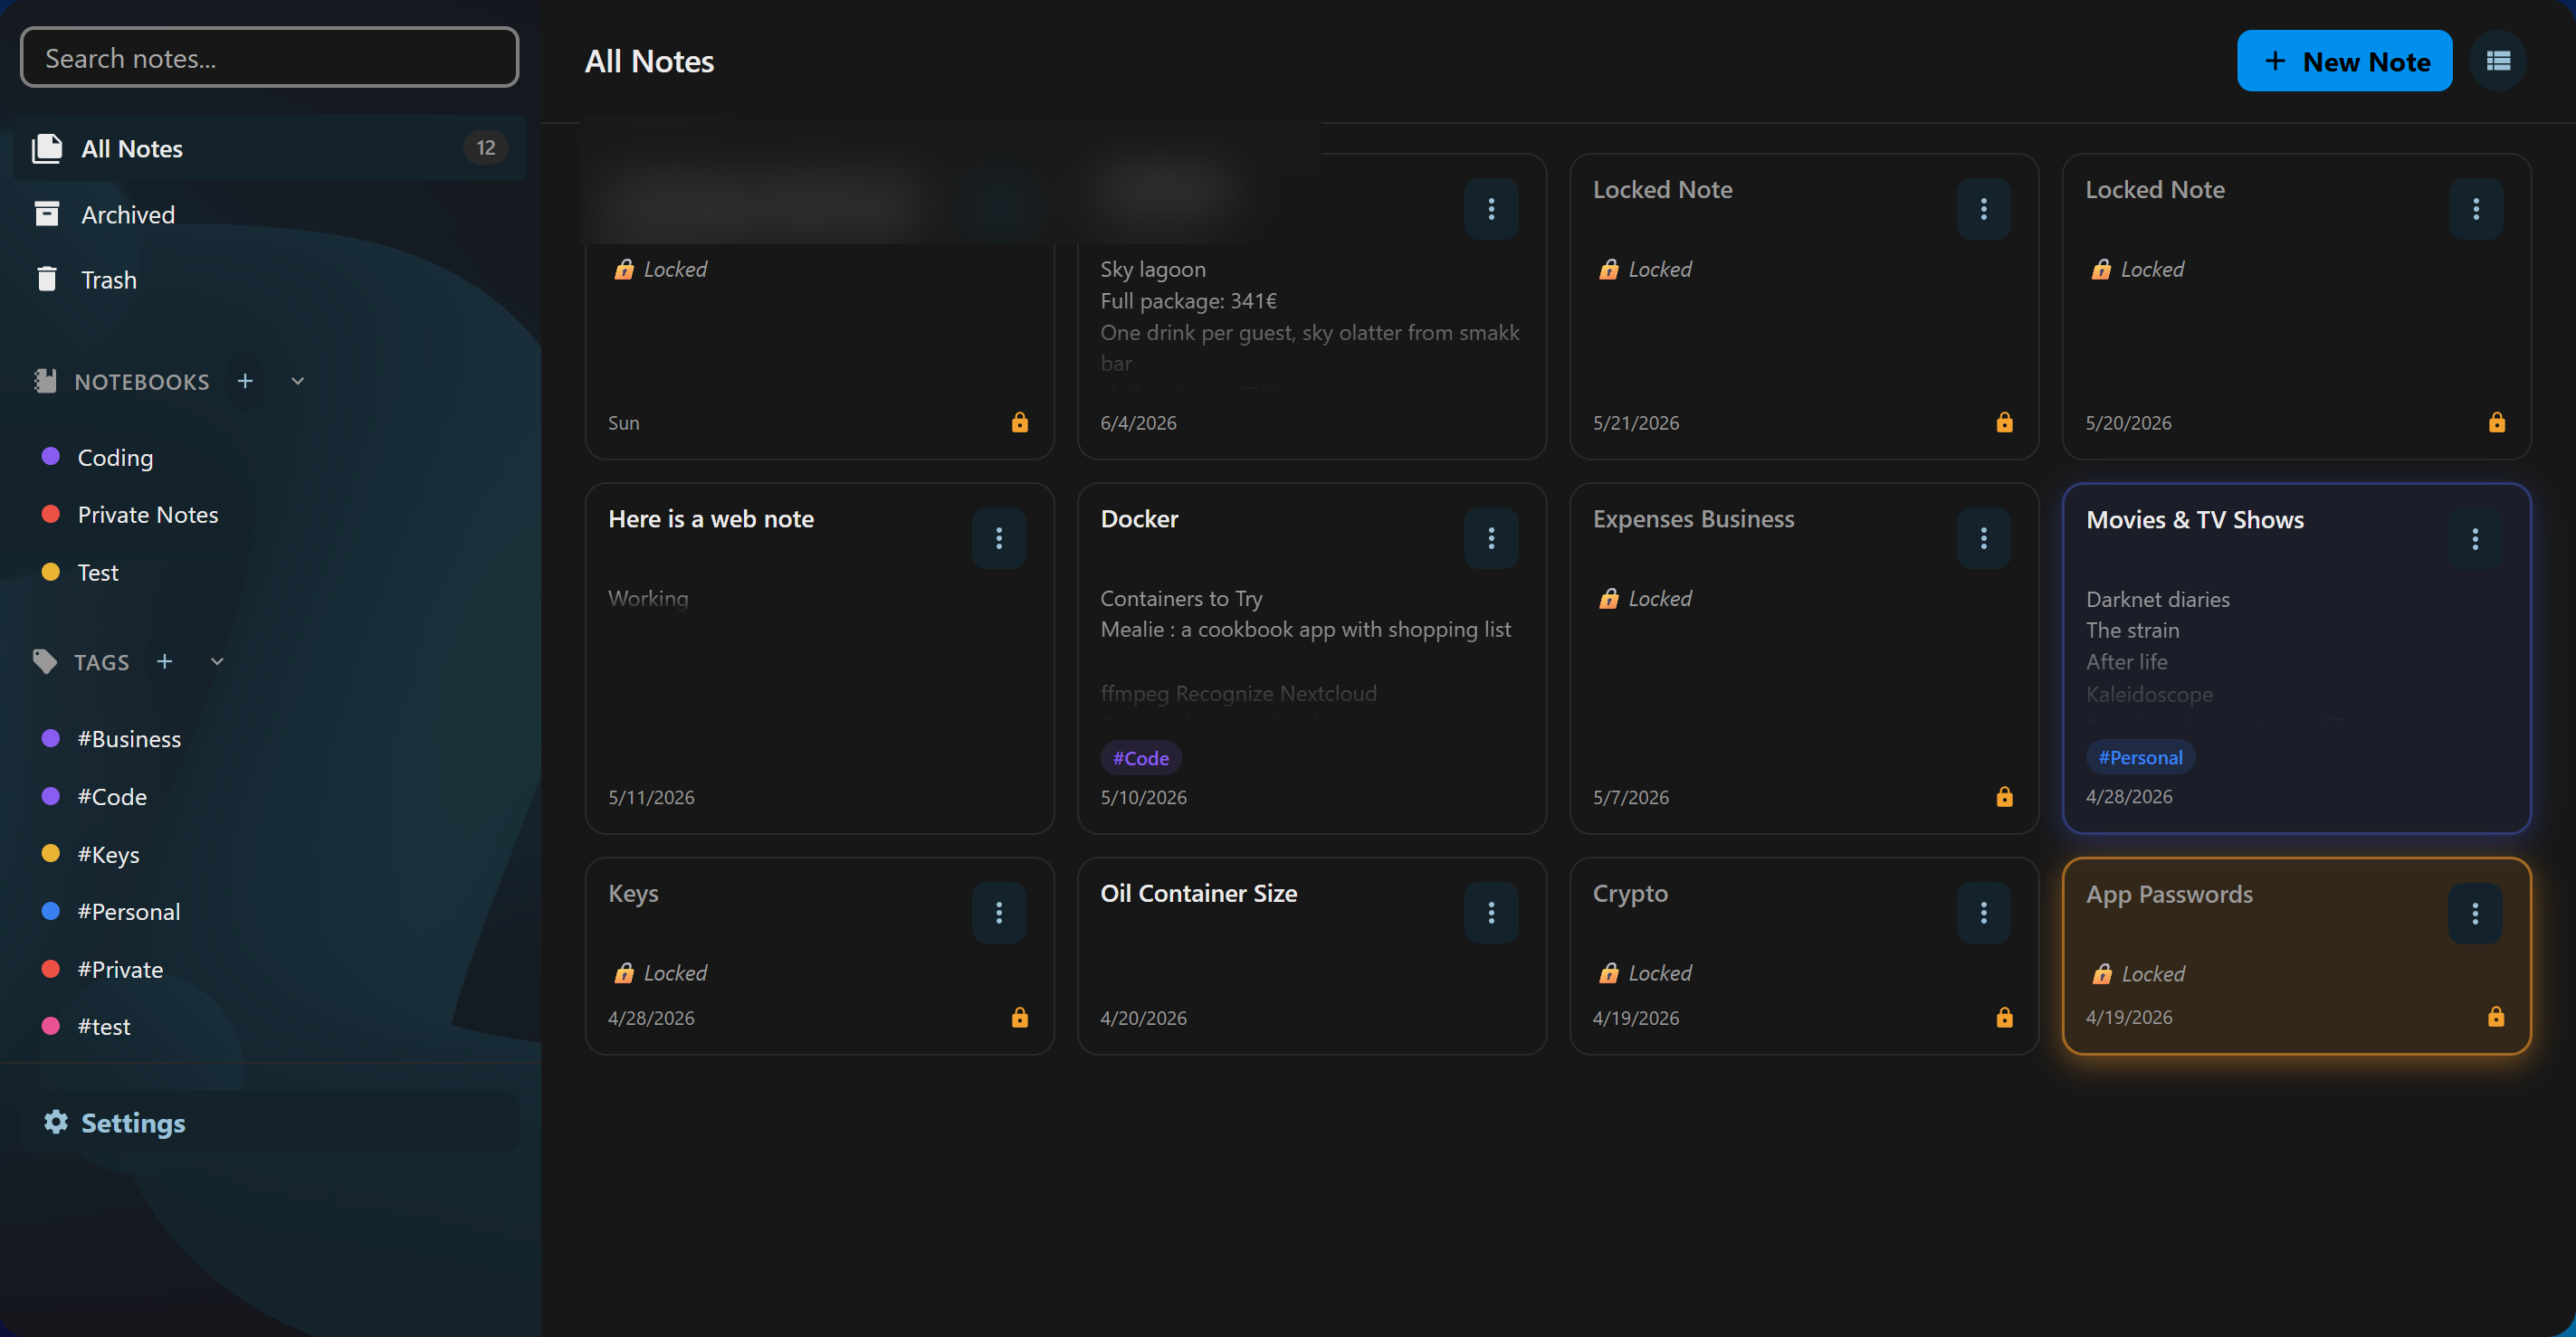Image resolution: width=2576 pixels, height=1337 pixels.
Task: Open options menu on Keys note
Action: 998,913
